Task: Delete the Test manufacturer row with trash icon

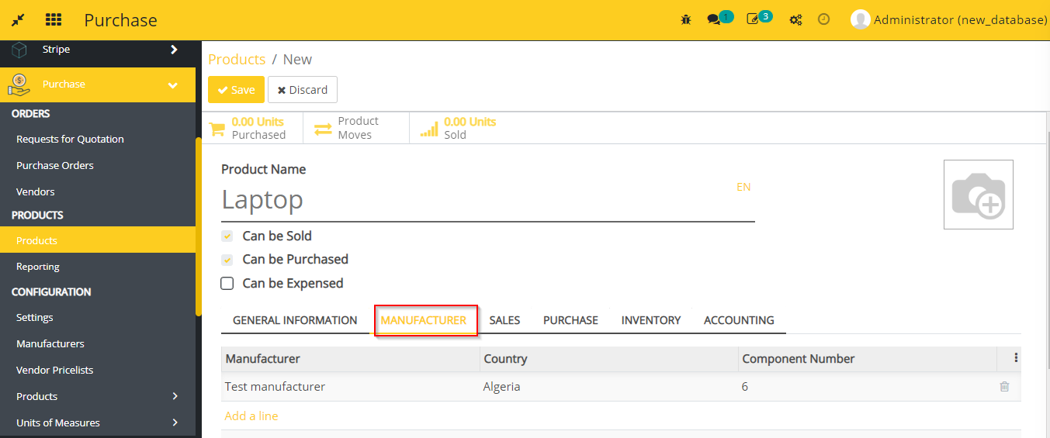Action: (1004, 387)
